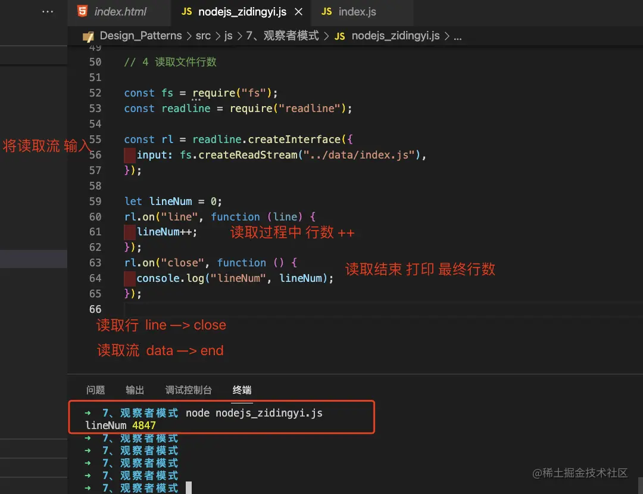Image resolution: width=643 pixels, height=494 pixels.
Task: Click line number 60 in gutter
Action: [95, 217]
